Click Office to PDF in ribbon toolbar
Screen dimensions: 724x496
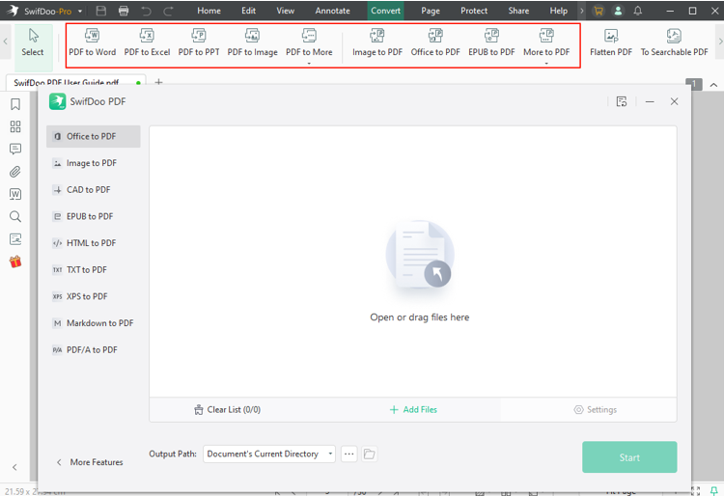[x=435, y=42]
